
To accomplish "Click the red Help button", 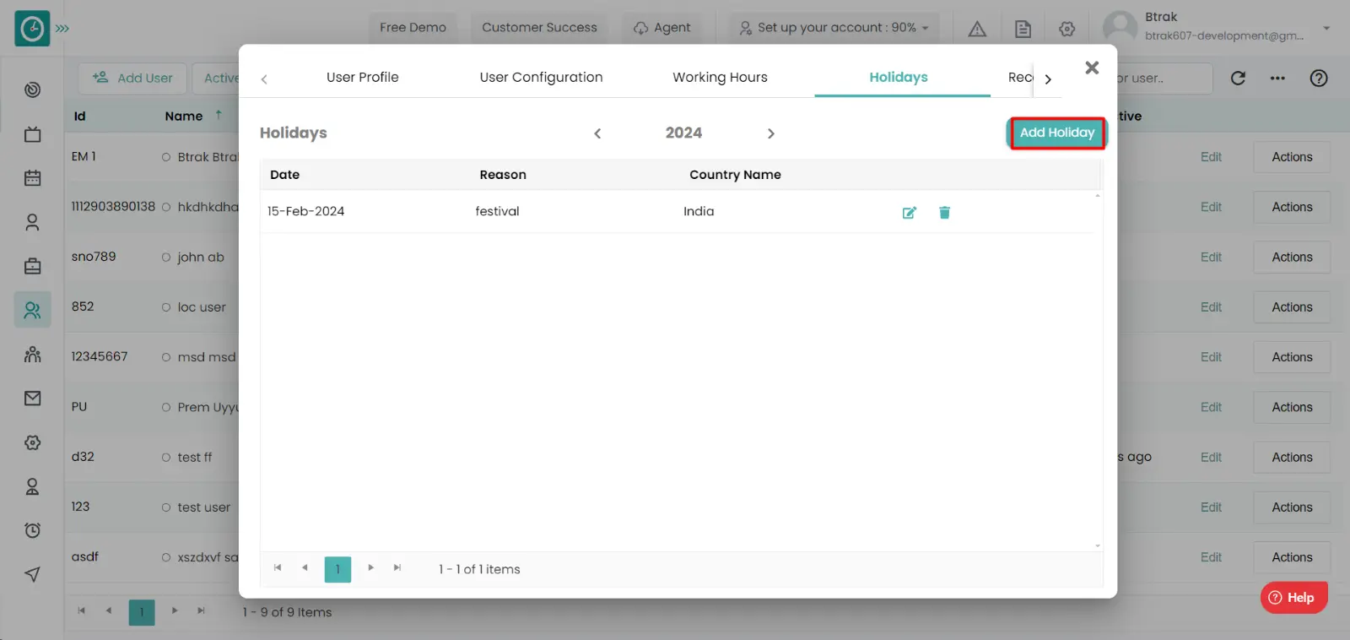I will 1293,598.
